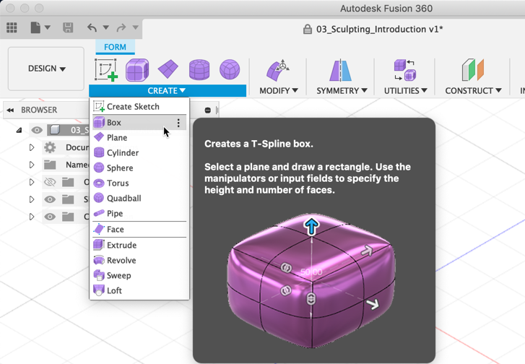
Task: Toggle the eye on the S folder row
Action: click(x=50, y=199)
